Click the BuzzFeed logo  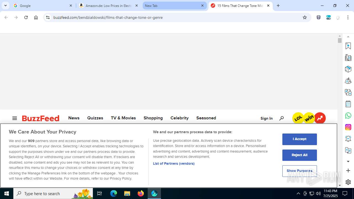(x=41, y=118)
